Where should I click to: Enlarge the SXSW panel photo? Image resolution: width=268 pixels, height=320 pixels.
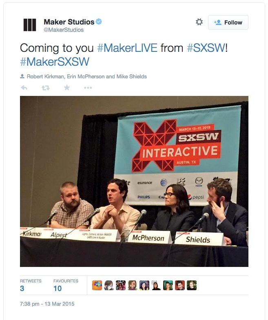coord(134,181)
